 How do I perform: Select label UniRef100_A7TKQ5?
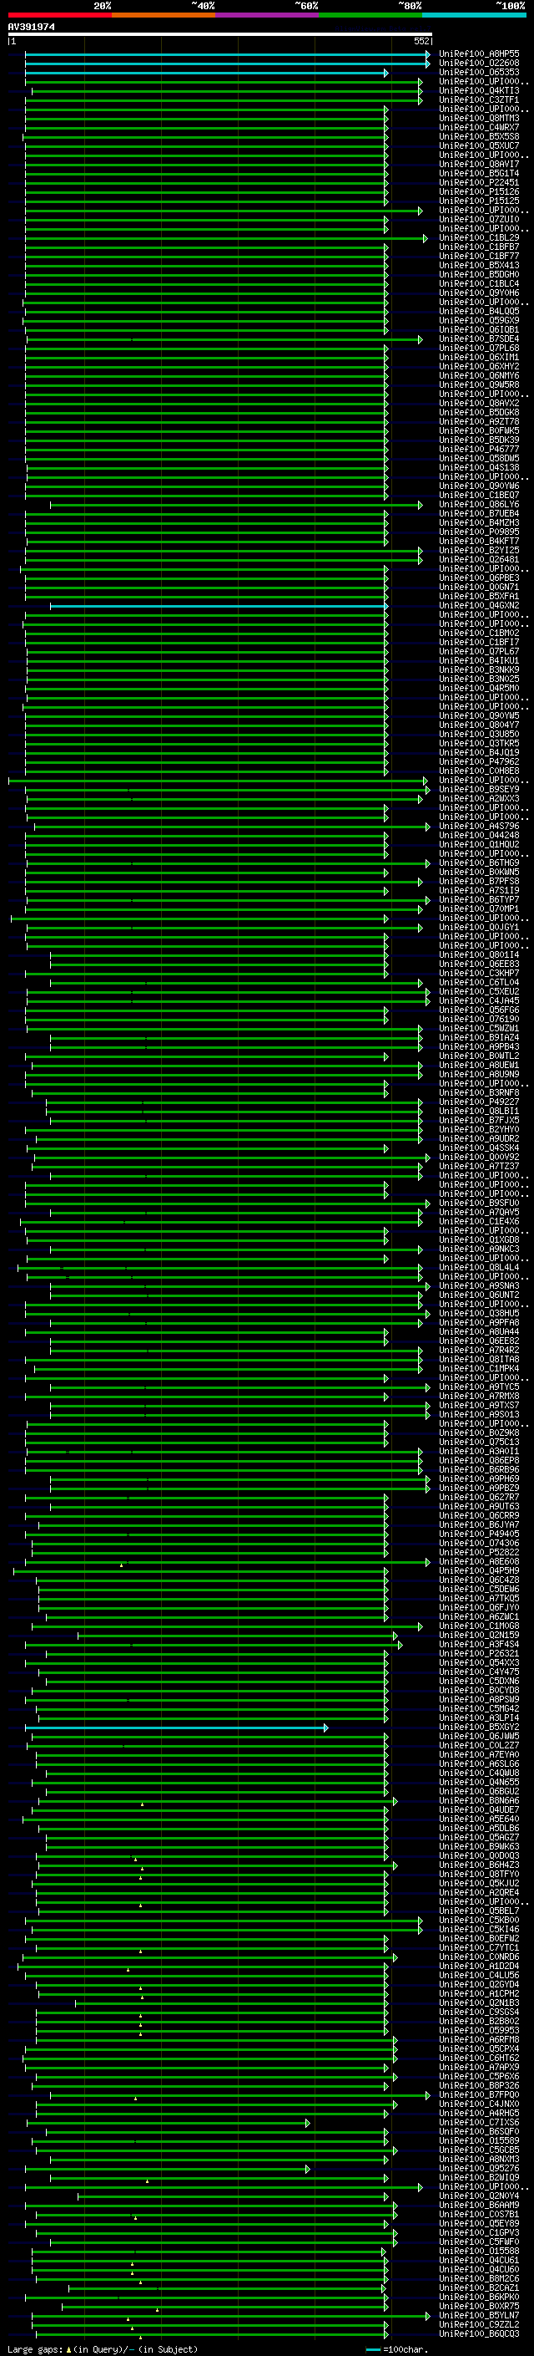[x=479, y=1599]
